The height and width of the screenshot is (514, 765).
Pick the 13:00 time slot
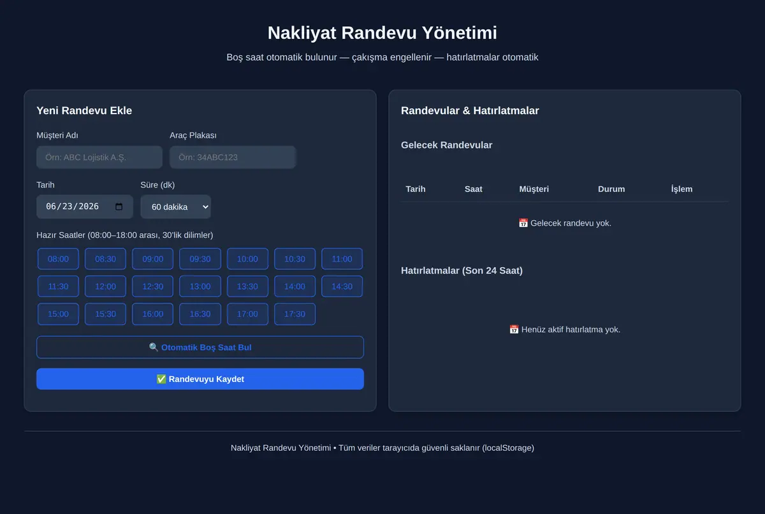click(200, 286)
